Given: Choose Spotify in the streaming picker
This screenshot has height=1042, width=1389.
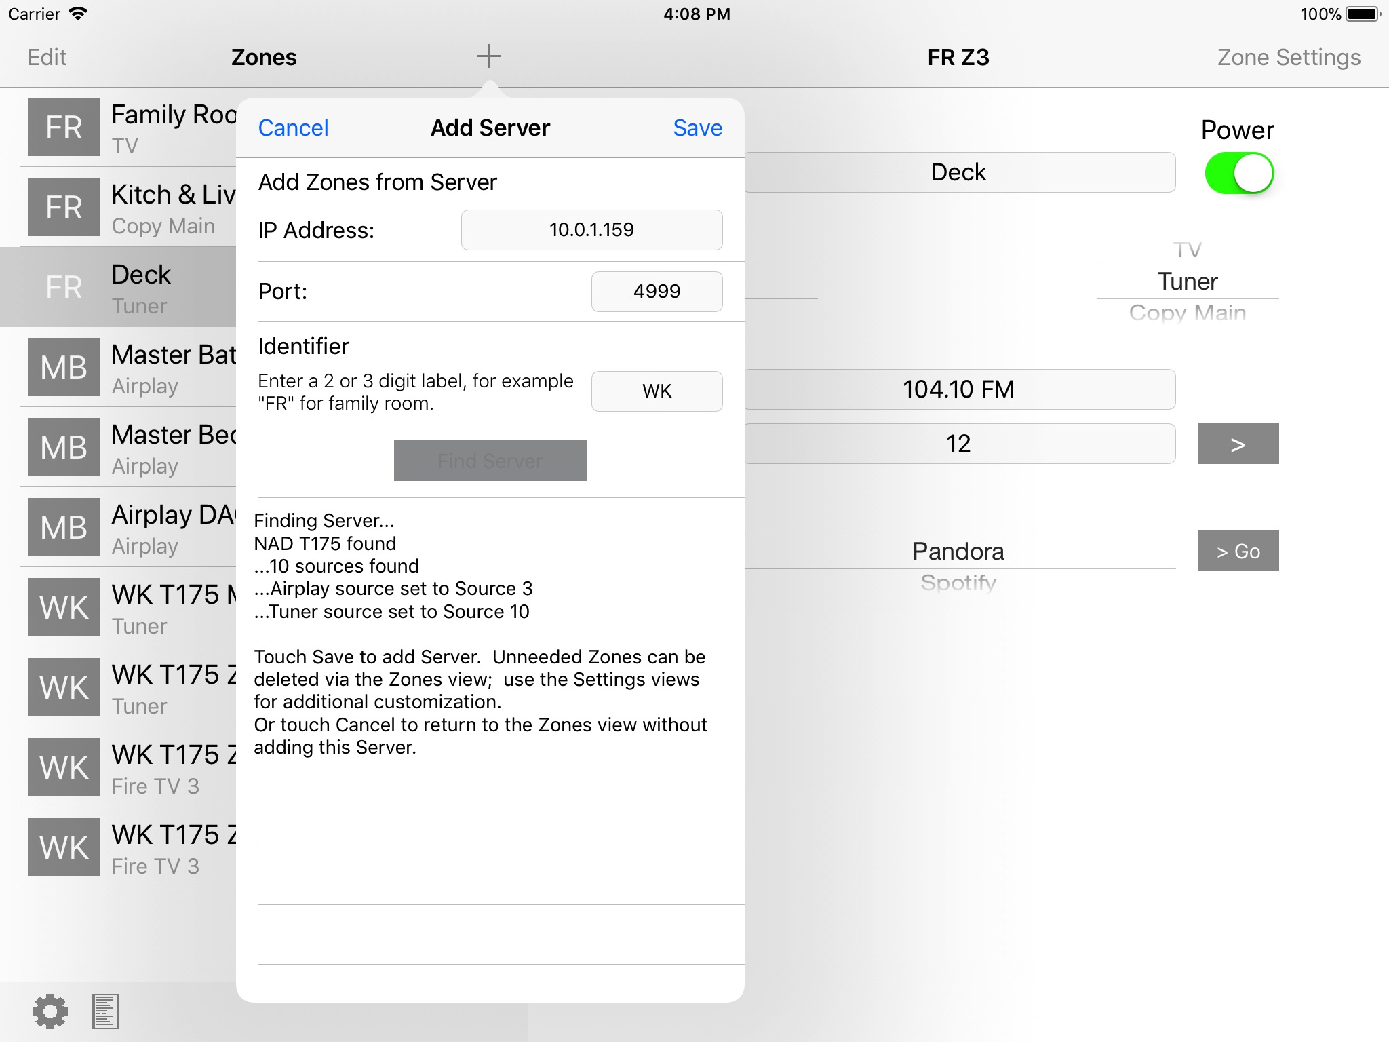Looking at the screenshot, I should pos(958,582).
